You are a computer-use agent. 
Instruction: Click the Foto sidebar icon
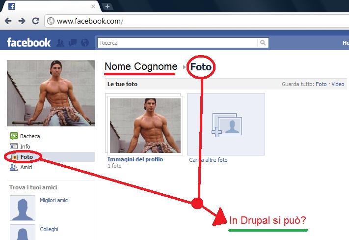[14, 157]
